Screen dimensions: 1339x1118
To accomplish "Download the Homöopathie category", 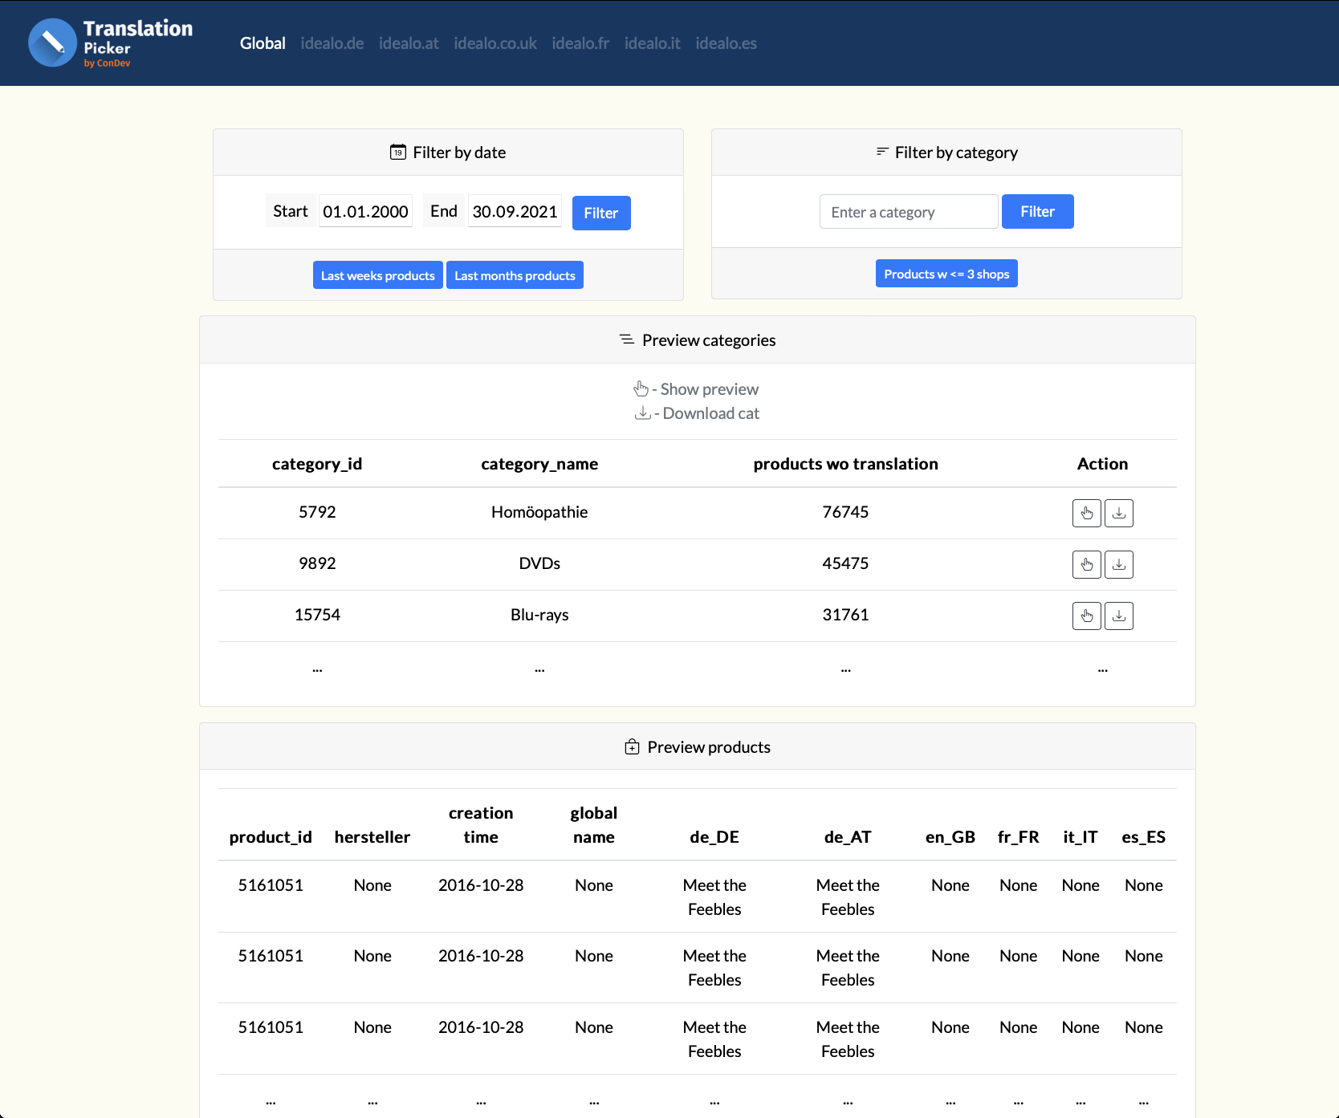I will click(x=1119, y=513).
